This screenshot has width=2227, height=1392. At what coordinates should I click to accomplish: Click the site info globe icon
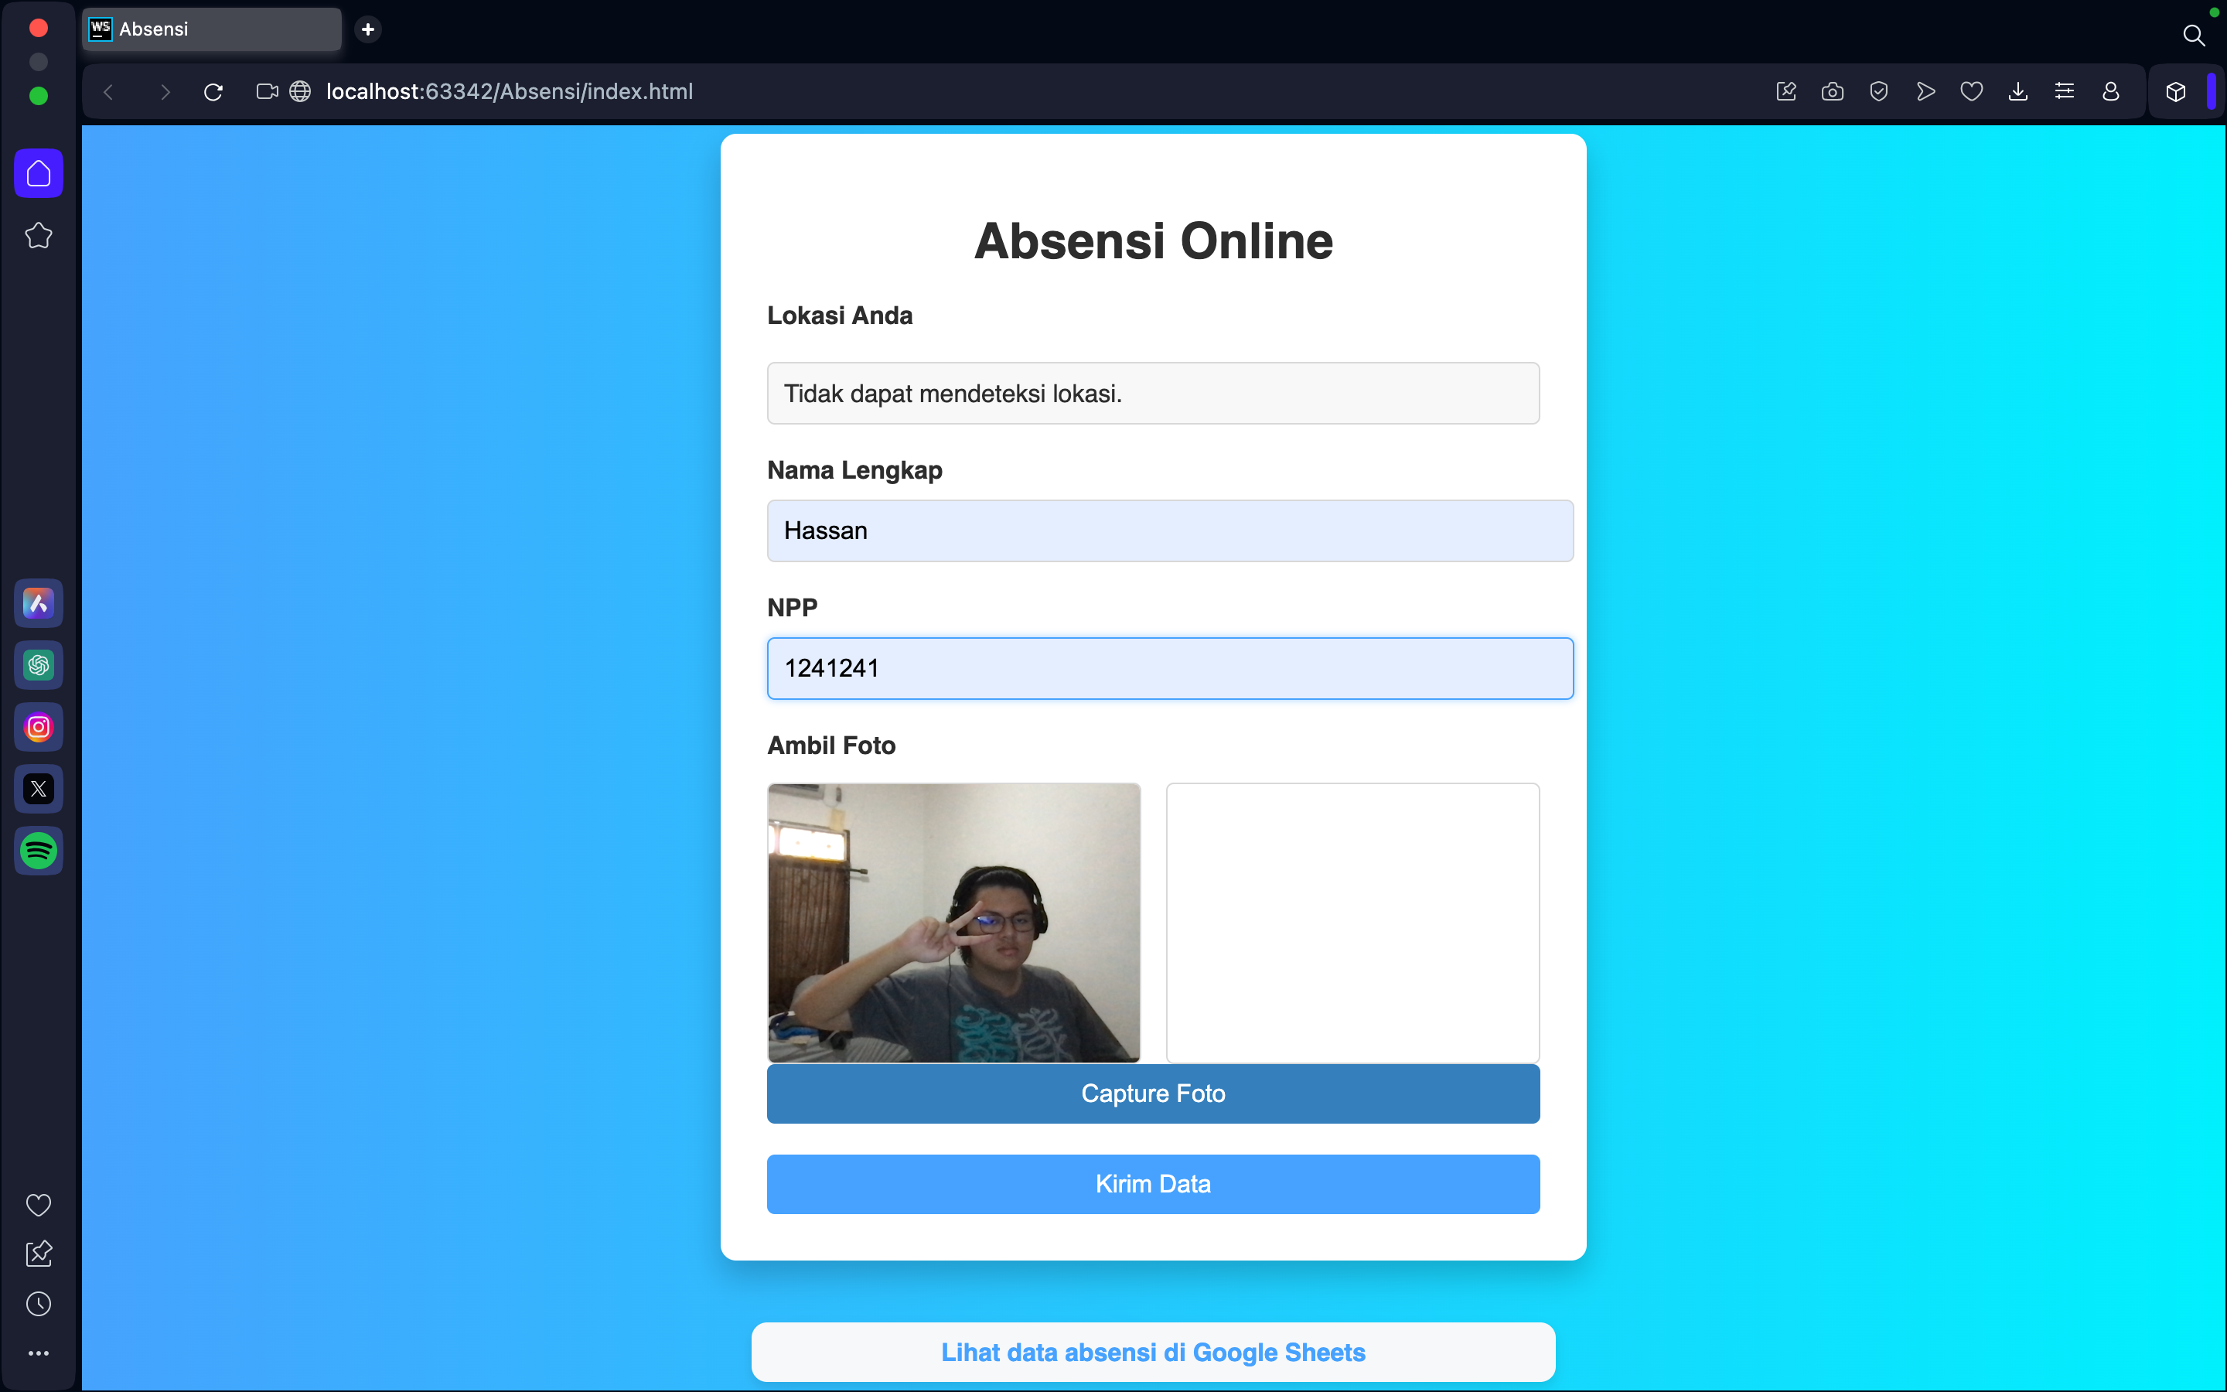[300, 92]
